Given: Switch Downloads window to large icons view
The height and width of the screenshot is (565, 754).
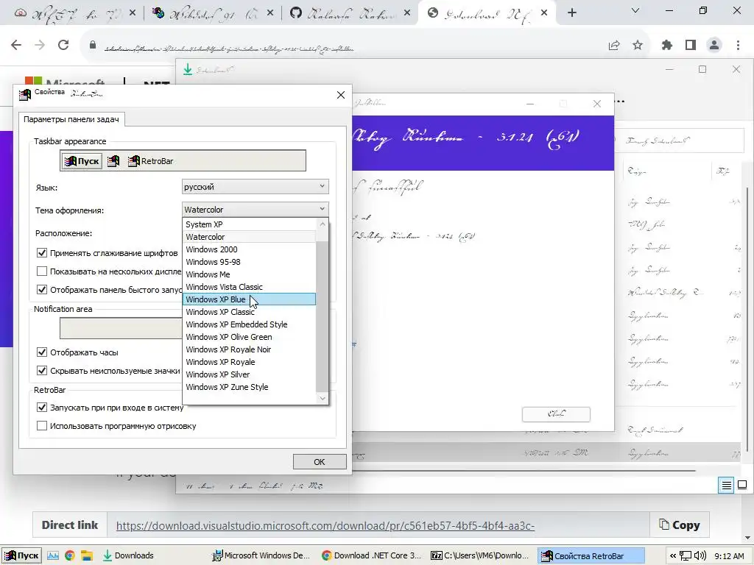Looking at the screenshot, I should (x=742, y=486).
